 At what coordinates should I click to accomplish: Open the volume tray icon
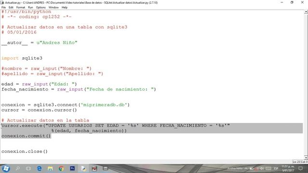(262, 169)
